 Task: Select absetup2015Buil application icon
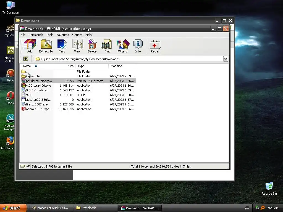pyautogui.click(x=23, y=99)
